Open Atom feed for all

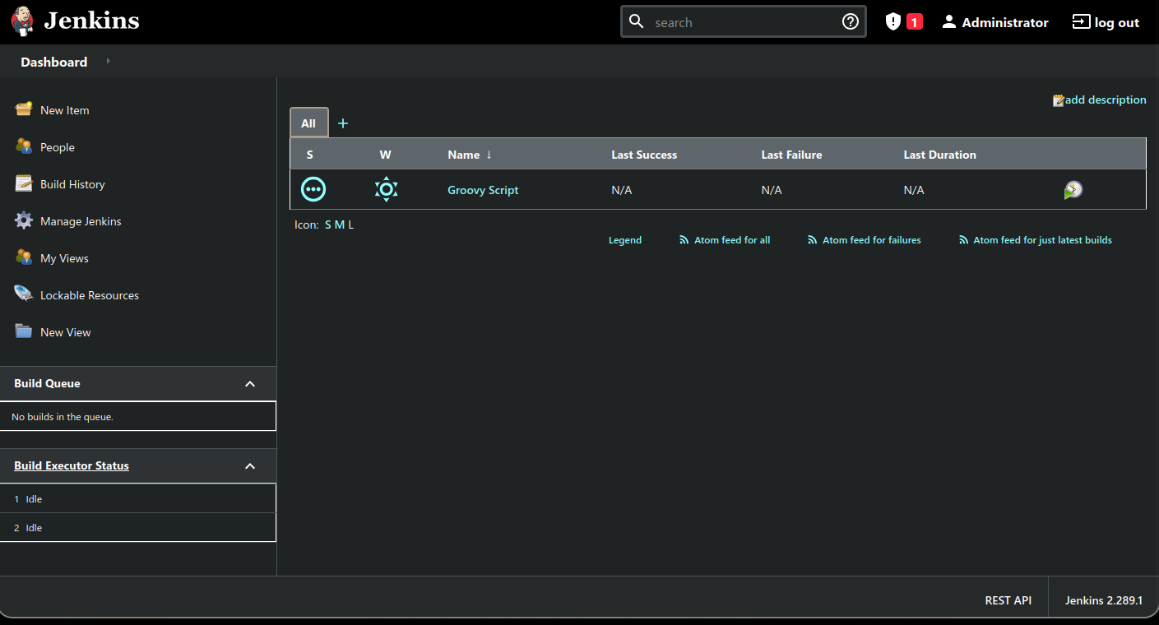[x=732, y=240]
